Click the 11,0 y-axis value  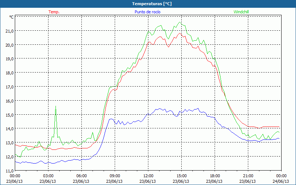[x=10, y=171]
